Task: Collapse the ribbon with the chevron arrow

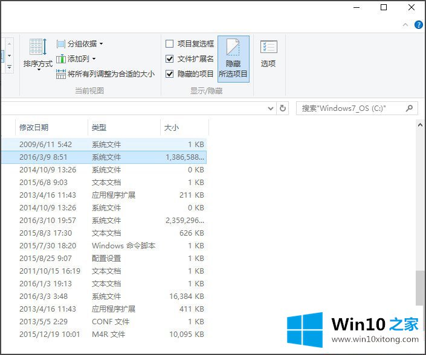Action: point(405,25)
